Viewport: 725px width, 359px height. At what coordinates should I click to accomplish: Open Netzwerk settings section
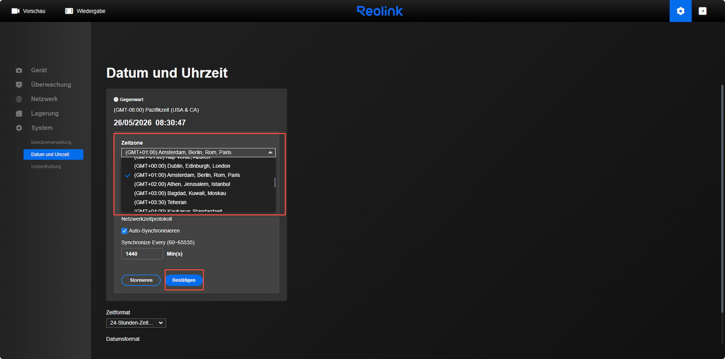click(x=44, y=99)
